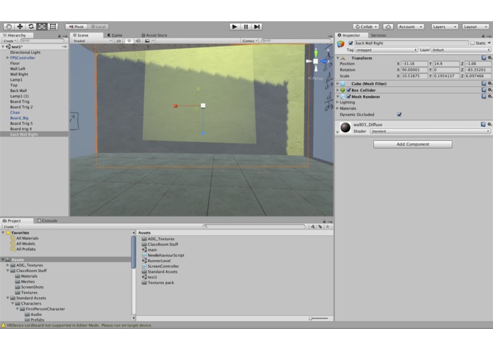Open Transform help book icon
493x350 pixels.
coord(484,58)
